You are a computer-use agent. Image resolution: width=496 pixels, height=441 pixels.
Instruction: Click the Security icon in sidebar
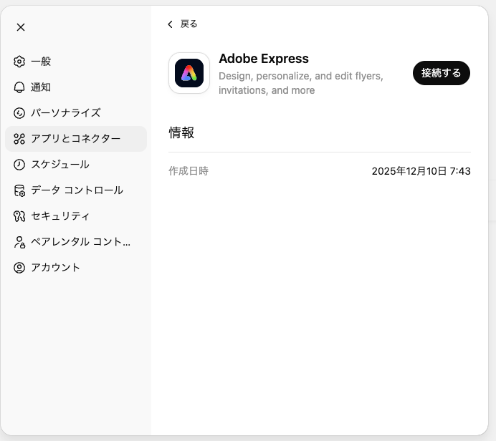click(x=19, y=216)
